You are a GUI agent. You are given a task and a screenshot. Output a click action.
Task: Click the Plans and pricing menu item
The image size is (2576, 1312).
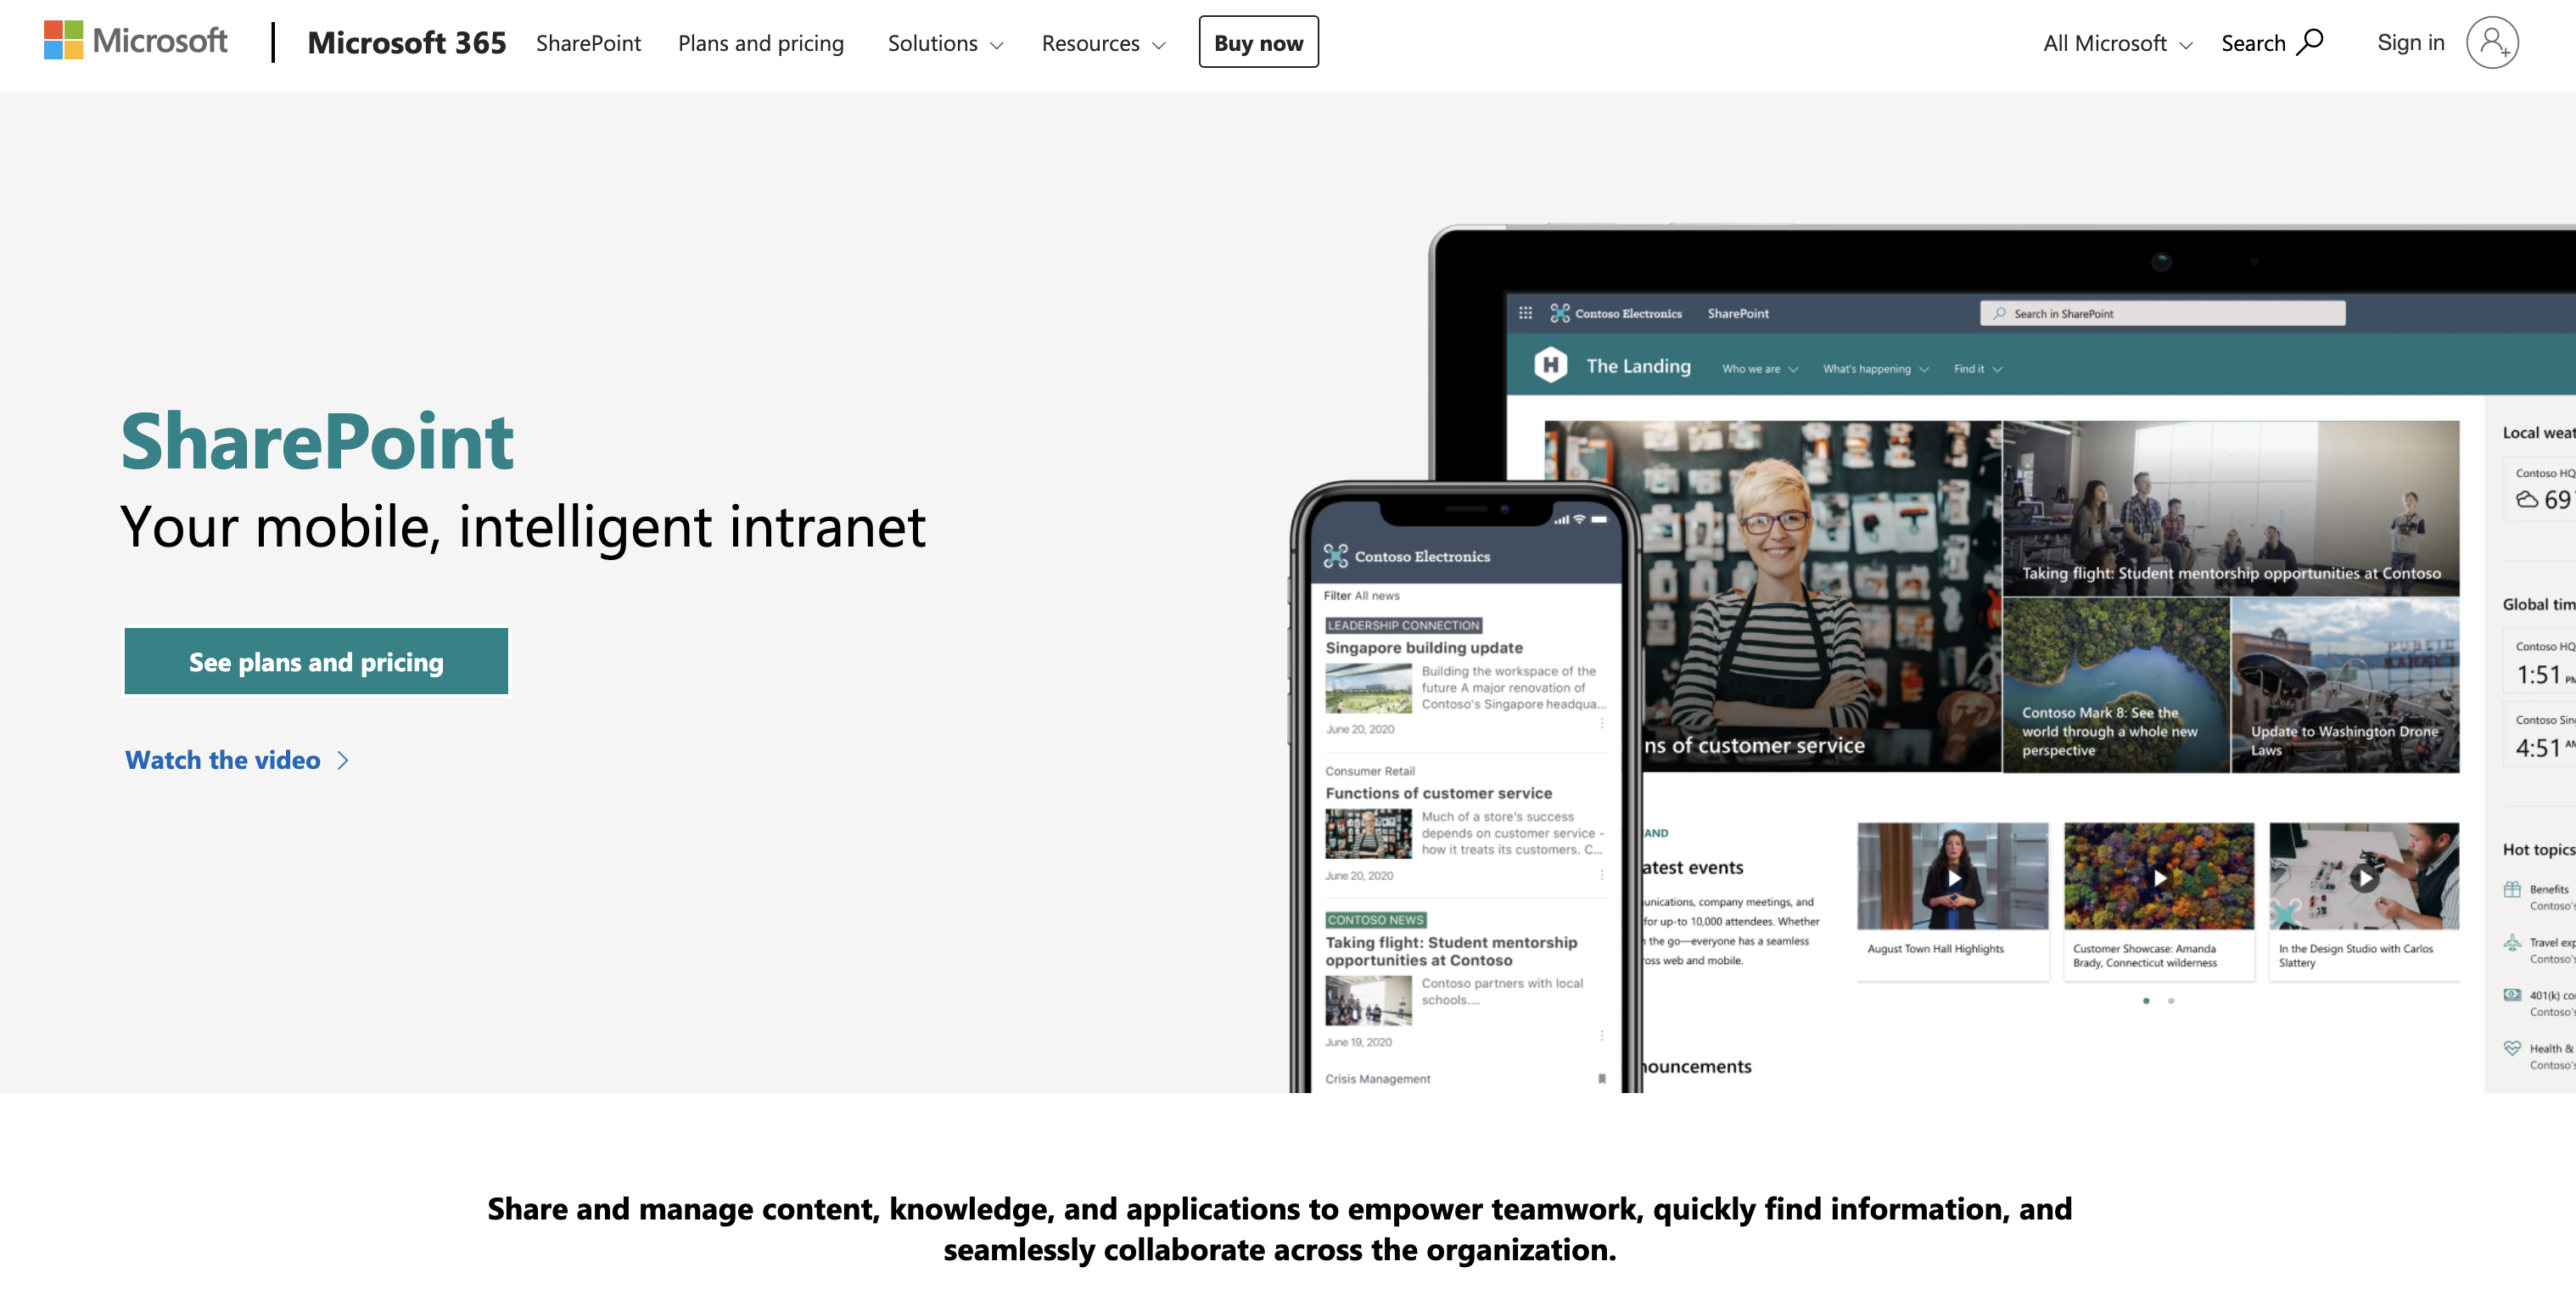coord(761,42)
